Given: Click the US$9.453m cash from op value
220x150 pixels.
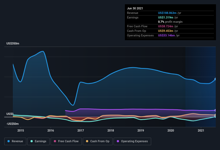Looking at the screenshot, I should point(166,31).
